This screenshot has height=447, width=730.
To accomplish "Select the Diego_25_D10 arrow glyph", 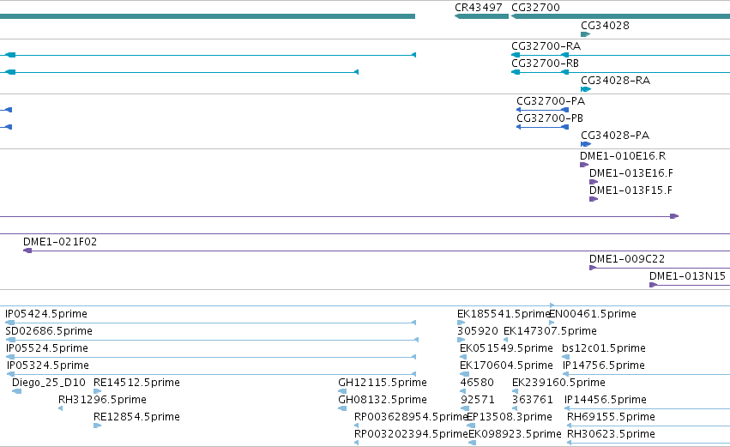I will tap(17, 391).
